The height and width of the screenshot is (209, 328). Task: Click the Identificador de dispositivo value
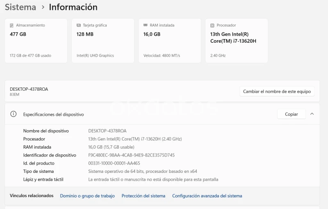coord(131,155)
